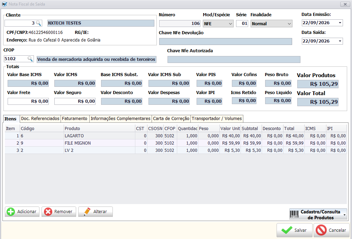352x239 pixels.
Task: Focus the Chave NFe Devolução field
Action: coord(226,42)
